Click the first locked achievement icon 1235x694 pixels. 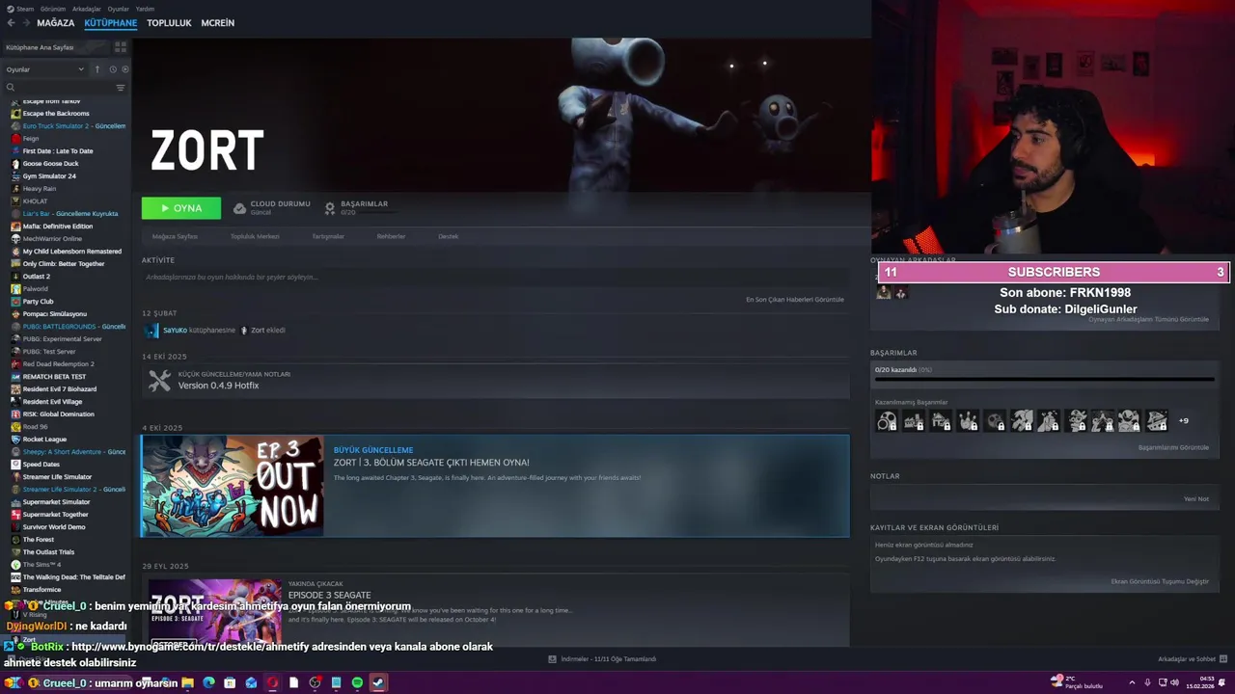click(886, 420)
